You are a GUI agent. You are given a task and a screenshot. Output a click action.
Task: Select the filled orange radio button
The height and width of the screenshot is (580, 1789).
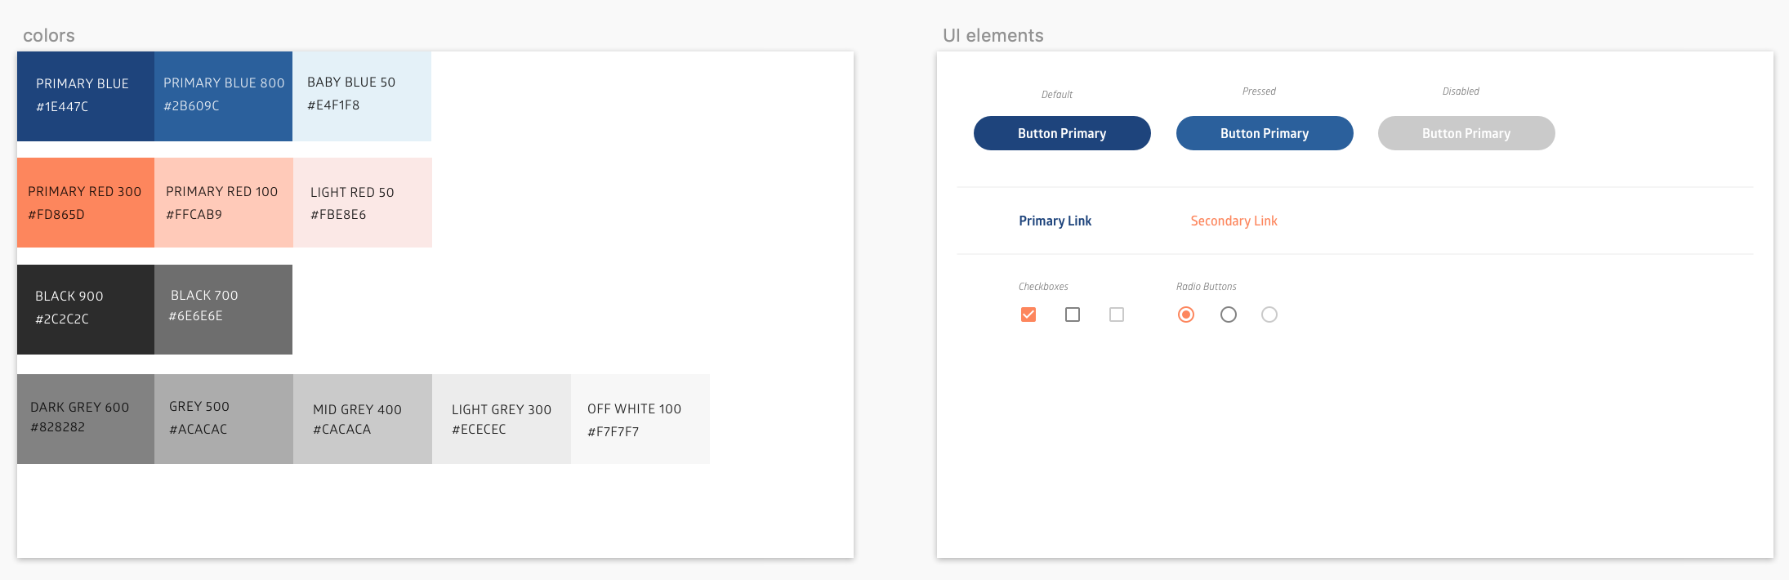click(1186, 315)
